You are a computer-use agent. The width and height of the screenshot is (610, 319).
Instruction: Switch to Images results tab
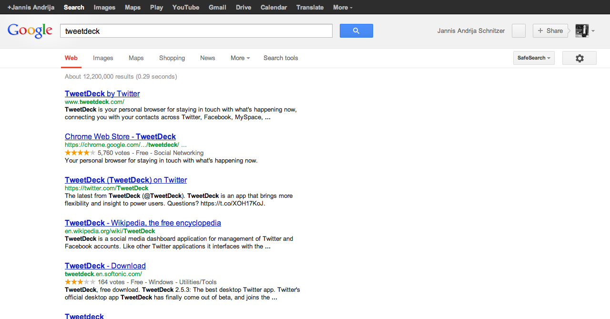[x=103, y=58]
